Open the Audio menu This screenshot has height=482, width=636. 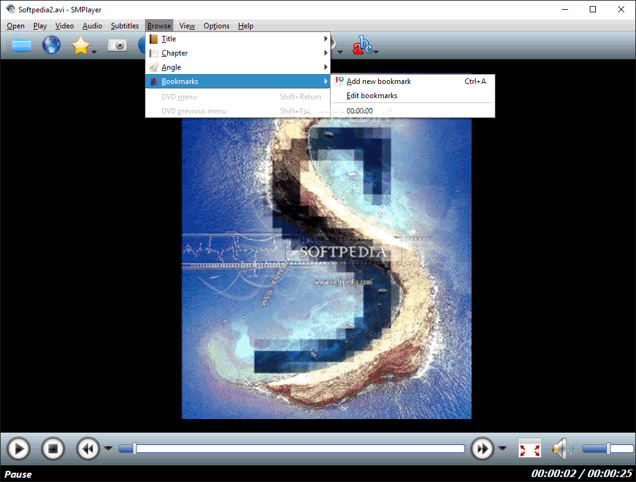[x=93, y=25]
